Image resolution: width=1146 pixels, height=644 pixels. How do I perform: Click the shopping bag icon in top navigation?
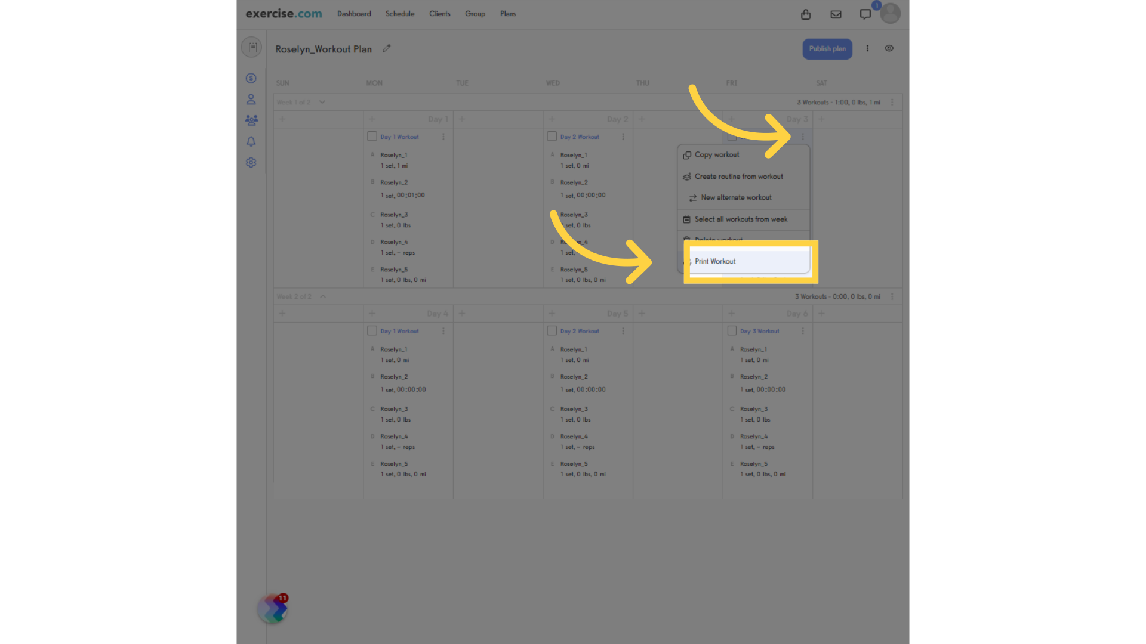806,13
